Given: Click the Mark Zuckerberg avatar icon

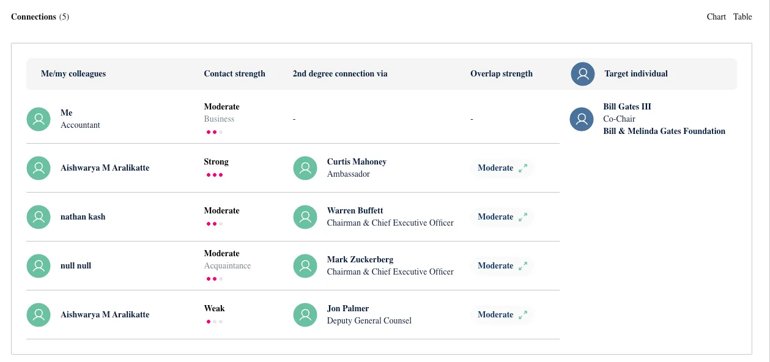Looking at the screenshot, I should point(305,266).
